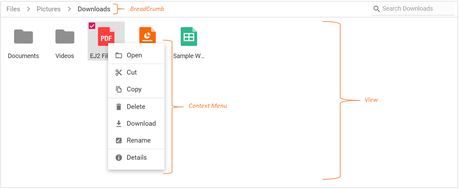
Task: Choose Delete from the context menu
Action: (136, 107)
